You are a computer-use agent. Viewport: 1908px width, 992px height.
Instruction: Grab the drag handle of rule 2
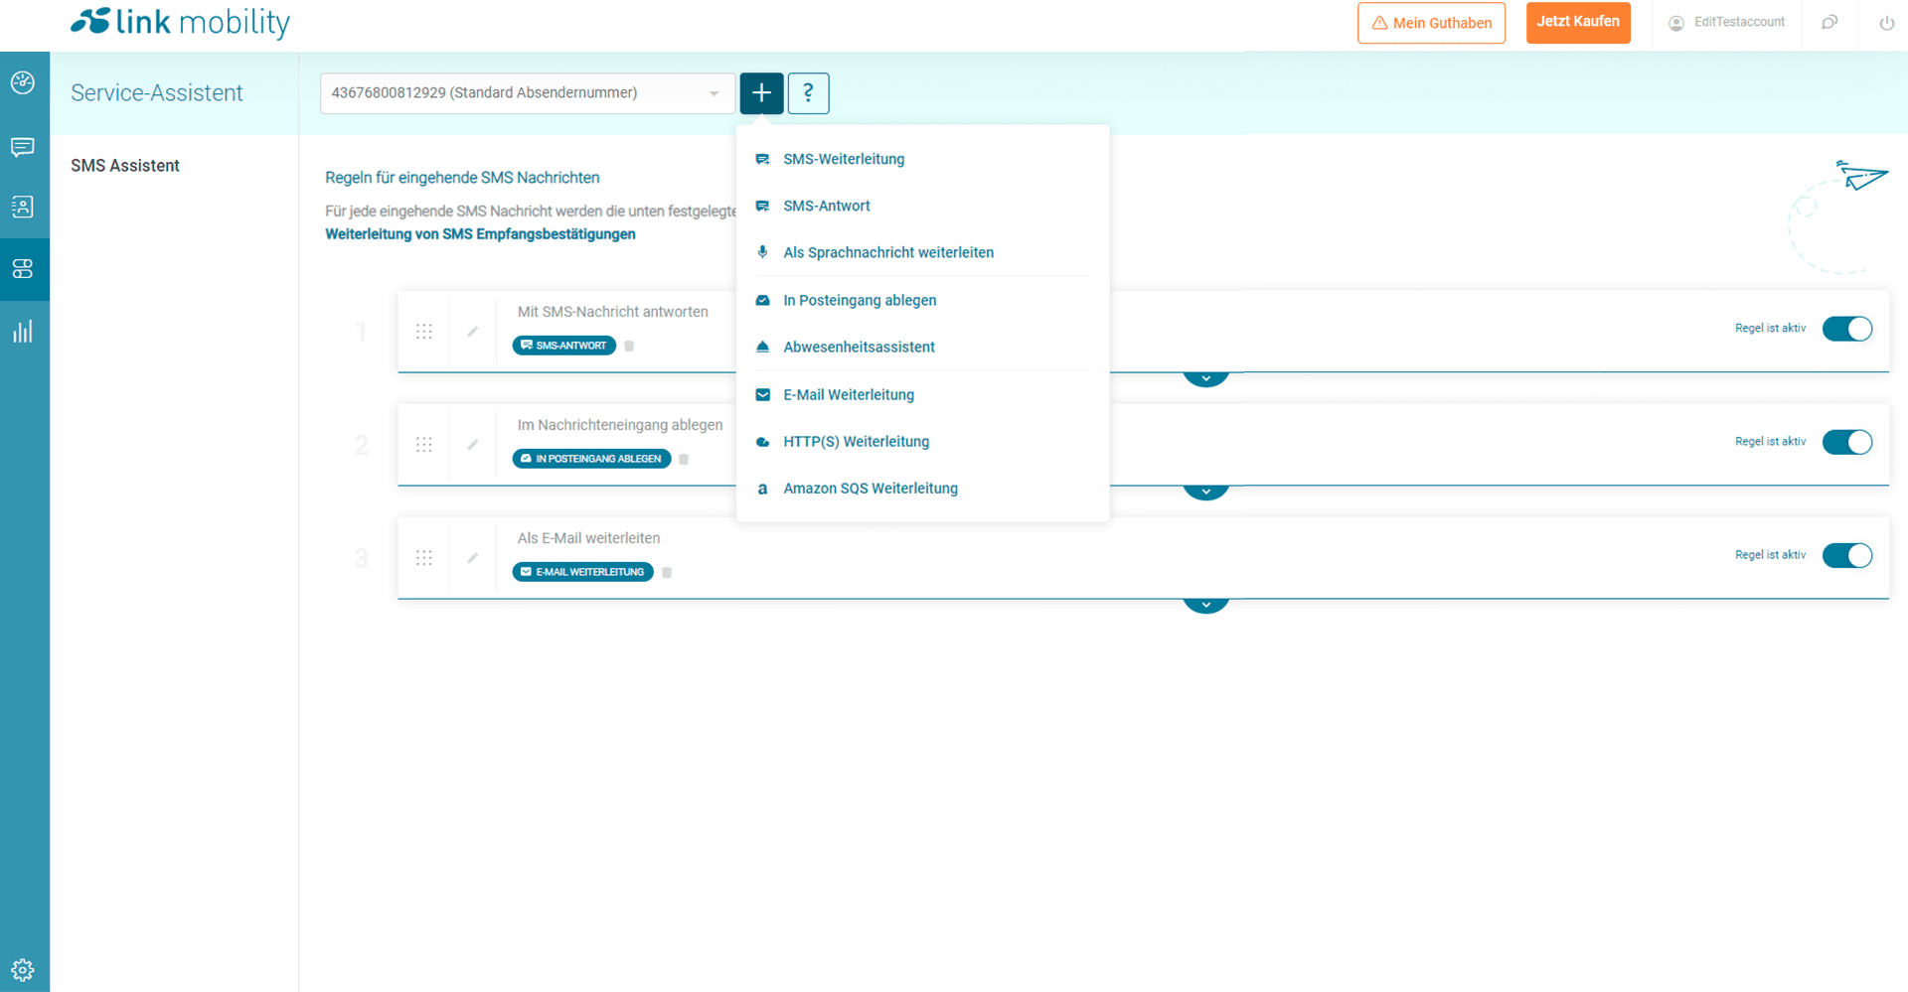[x=424, y=445]
